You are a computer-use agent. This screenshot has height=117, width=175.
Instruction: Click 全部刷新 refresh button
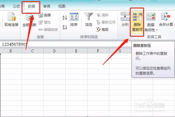click(29, 20)
